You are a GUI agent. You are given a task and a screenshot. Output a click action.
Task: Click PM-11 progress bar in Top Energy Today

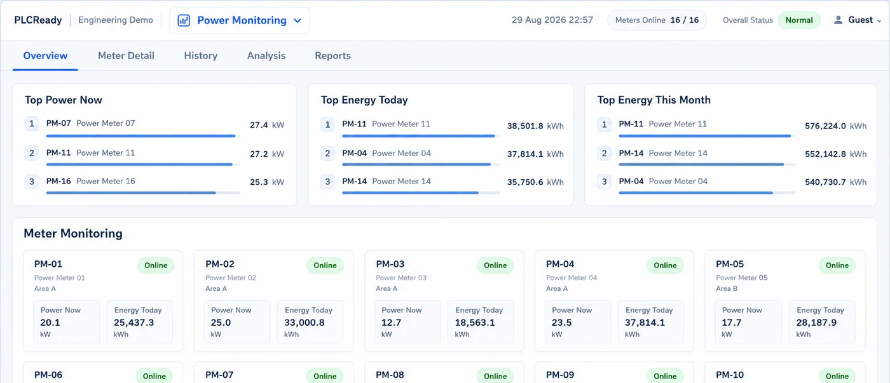tap(421, 135)
